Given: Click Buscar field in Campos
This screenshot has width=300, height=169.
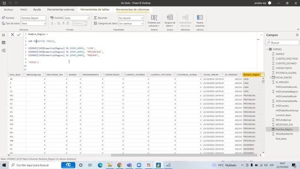Looking at the screenshot, I should (282, 43).
